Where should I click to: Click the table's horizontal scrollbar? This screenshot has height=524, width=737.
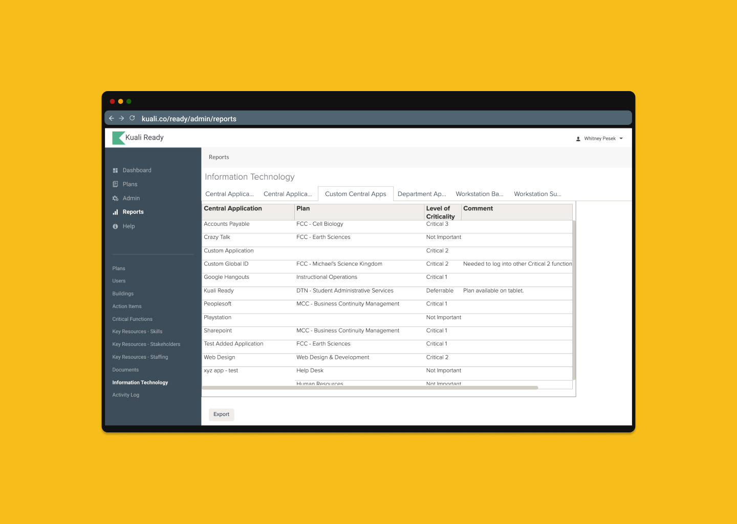[x=370, y=388]
